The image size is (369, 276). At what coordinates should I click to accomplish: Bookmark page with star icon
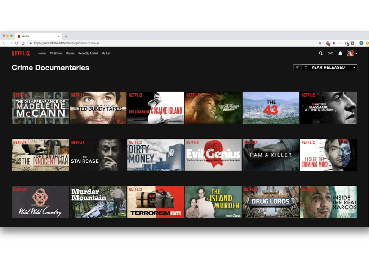pyautogui.click(x=320, y=43)
